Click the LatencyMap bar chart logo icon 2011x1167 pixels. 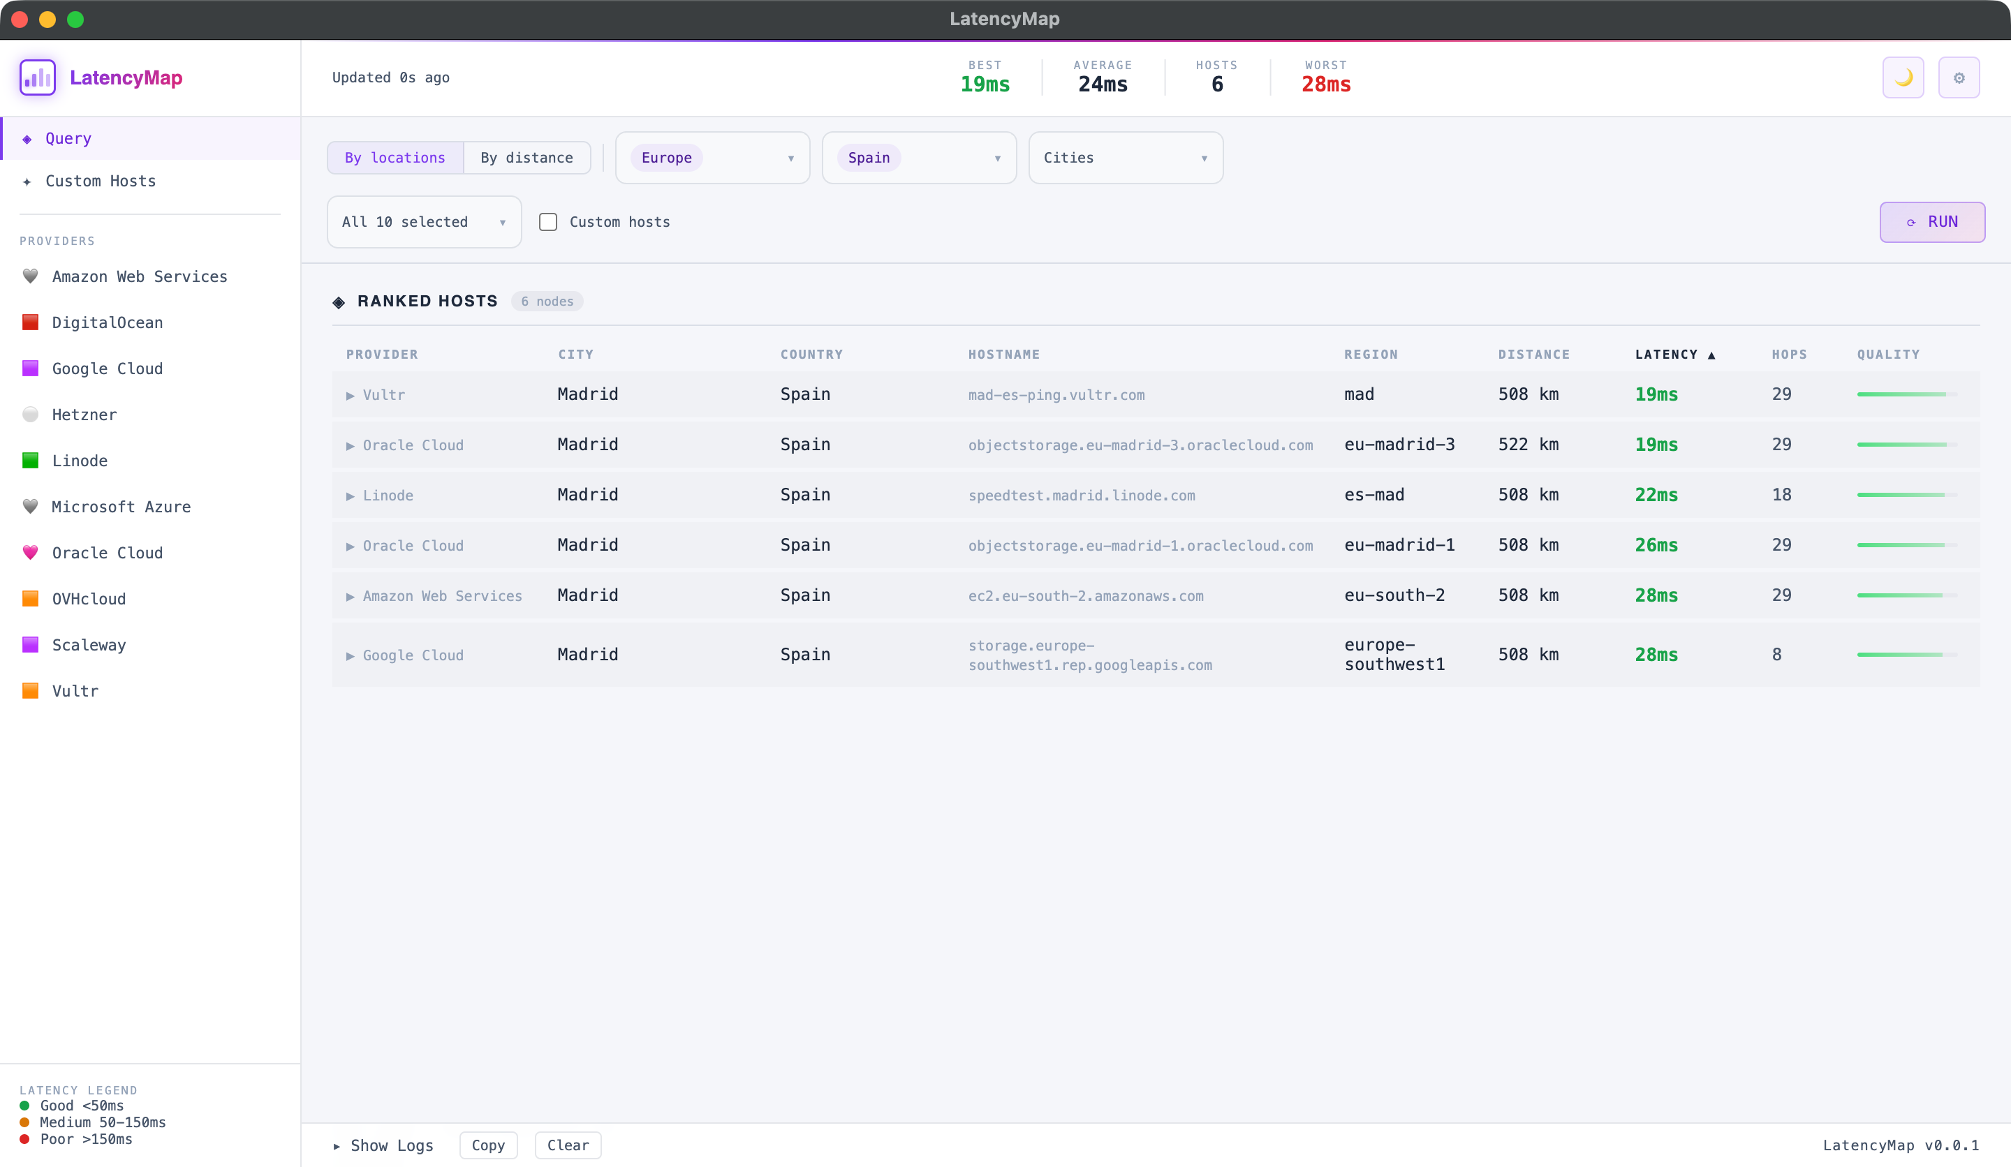38,77
